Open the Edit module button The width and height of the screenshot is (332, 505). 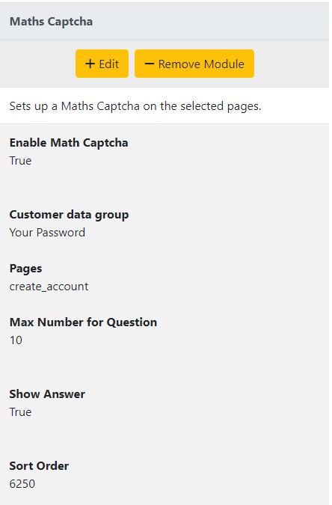(102, 64)
